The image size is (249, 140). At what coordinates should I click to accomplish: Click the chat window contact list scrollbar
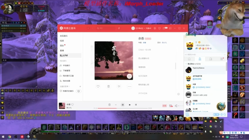[226, 67]
